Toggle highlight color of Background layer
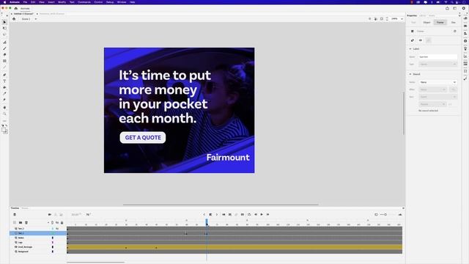This screenshot has height=264, width=469. pos(53,252)
